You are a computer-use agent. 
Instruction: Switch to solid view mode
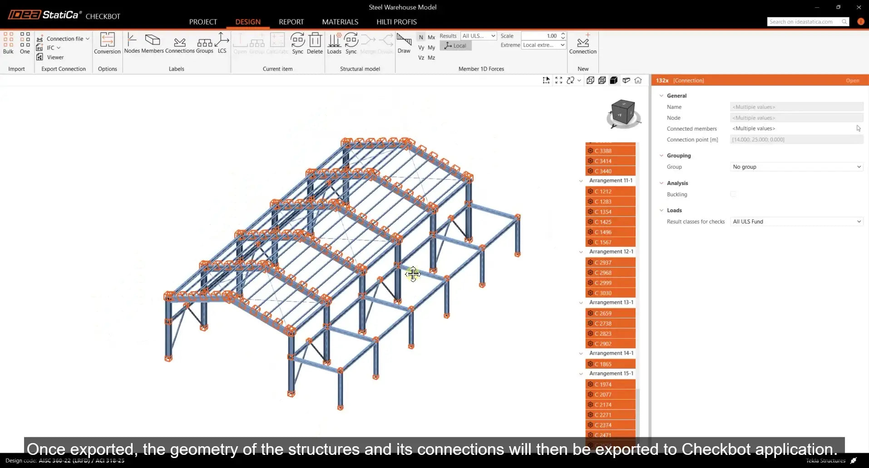click(x=614, y=80)
